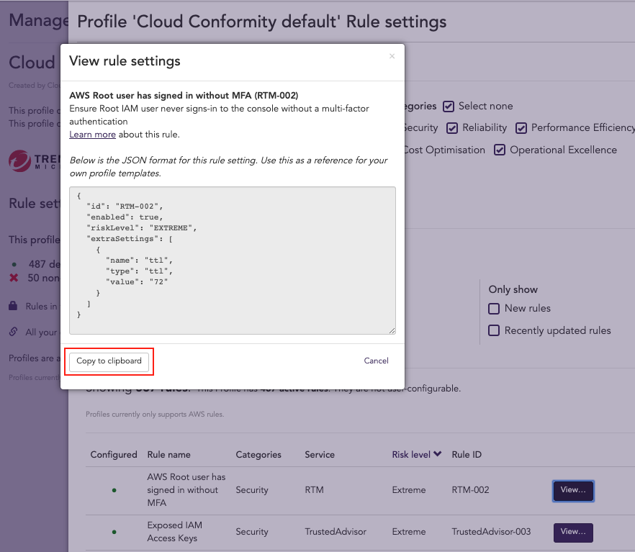Click the AWS Root user has signed in rule name
Image resolution: width=635 pixels, height=552 pixels.
coord(186,489)
